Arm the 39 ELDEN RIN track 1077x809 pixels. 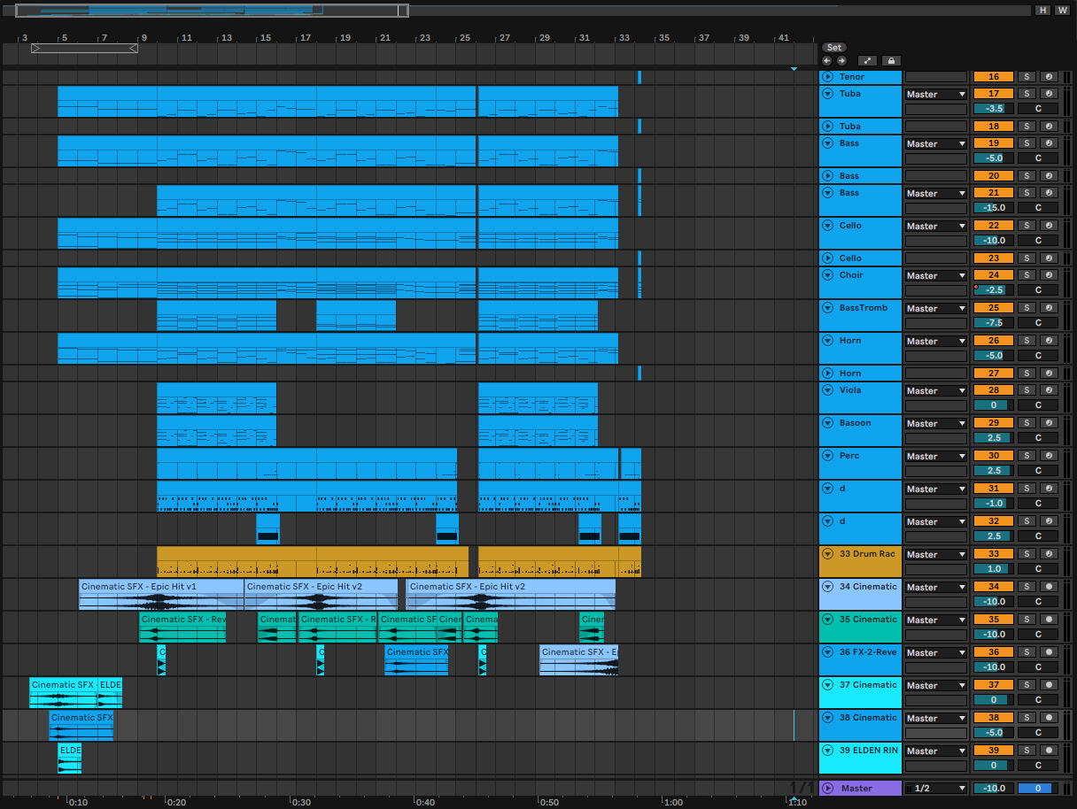coord(1049,751)
